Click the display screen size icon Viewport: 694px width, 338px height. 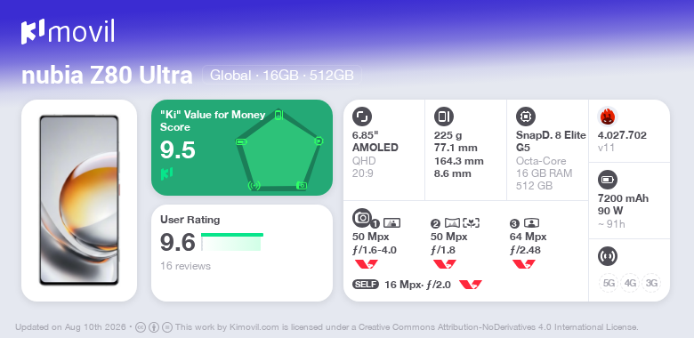tap(362, 117)
